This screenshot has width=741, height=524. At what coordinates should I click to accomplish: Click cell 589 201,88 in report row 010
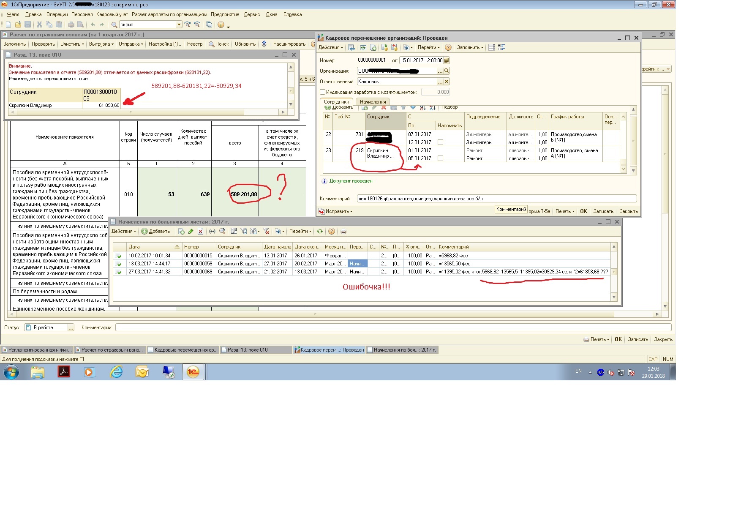pos(235,194)
